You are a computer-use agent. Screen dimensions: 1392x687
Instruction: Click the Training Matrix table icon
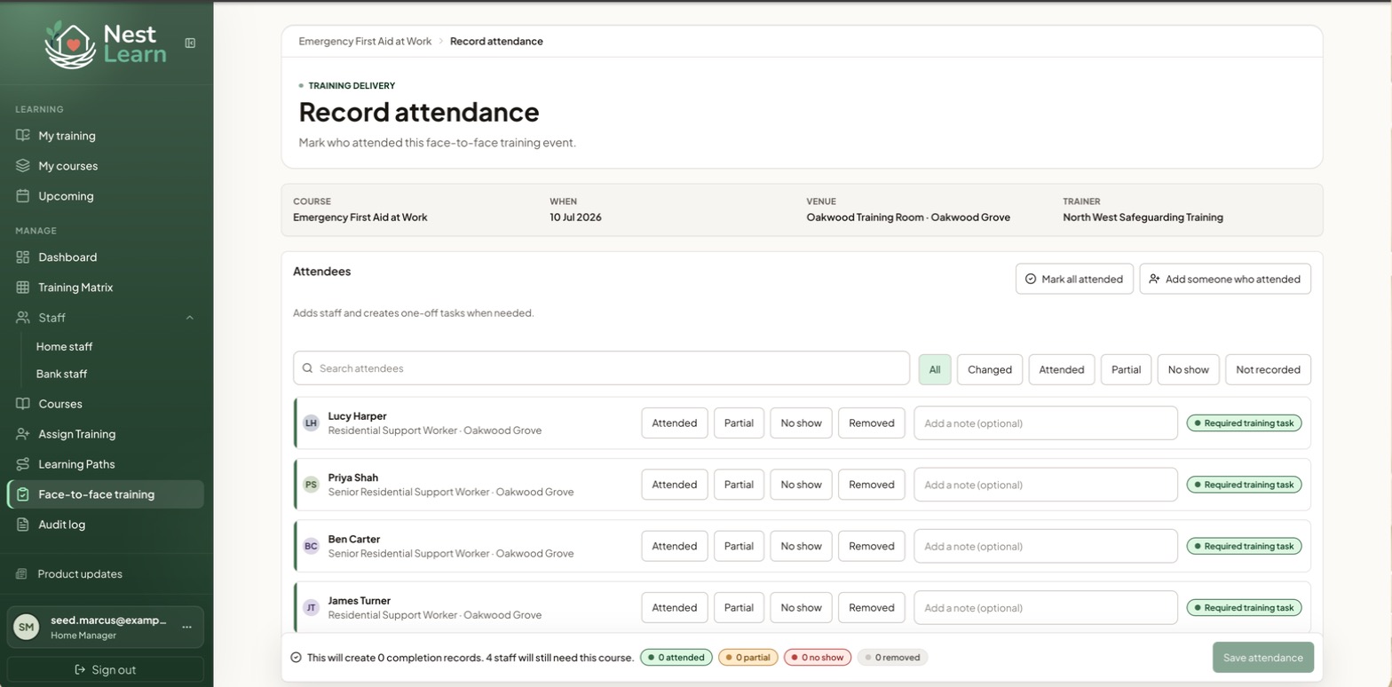click(x=23, y=288)
